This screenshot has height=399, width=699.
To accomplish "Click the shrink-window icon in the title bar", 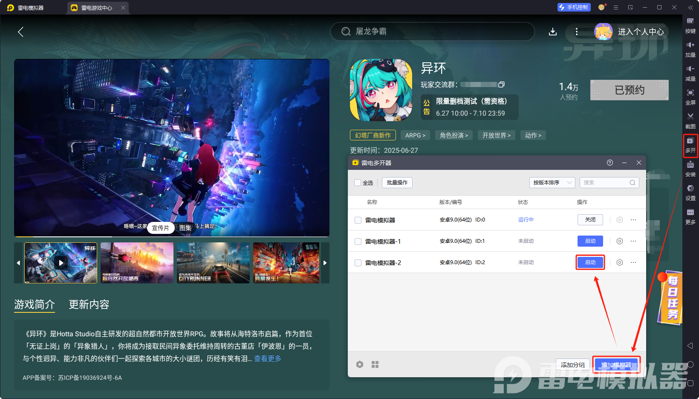I will click(x=630, y=7).
